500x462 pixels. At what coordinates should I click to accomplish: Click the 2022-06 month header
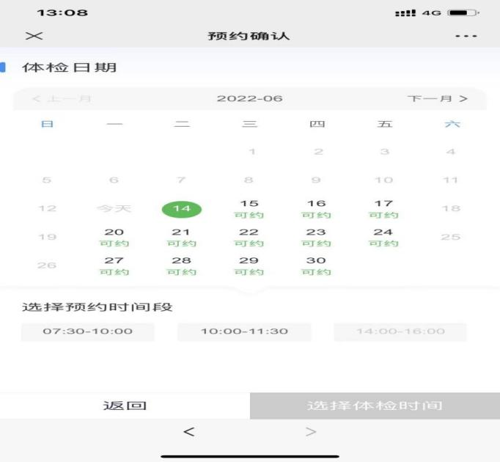[x=249, y=98]
